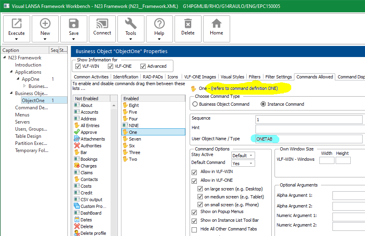Open Table Design in the tree
The height and width of the screenshot is (236, 365).
(x=28, y=136)
